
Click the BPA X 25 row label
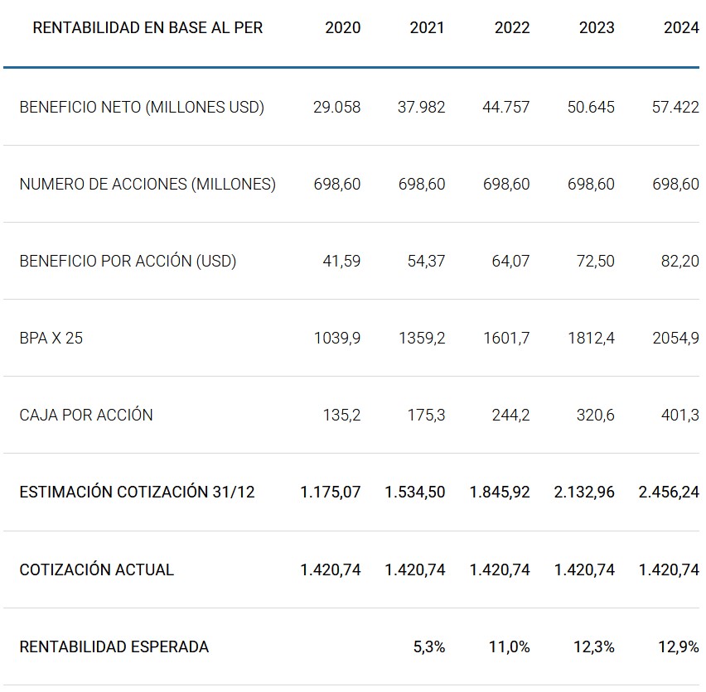point(51,339)
